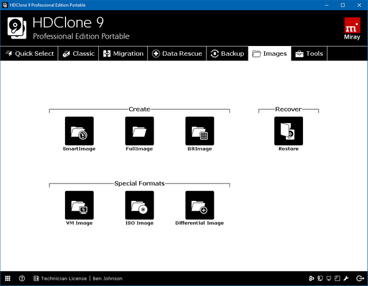Select the ISO Image option
This screenshot has height=286, width=368.
coord(139,205)
